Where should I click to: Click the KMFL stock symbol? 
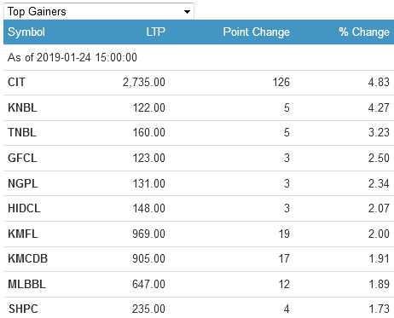[23, 234]
